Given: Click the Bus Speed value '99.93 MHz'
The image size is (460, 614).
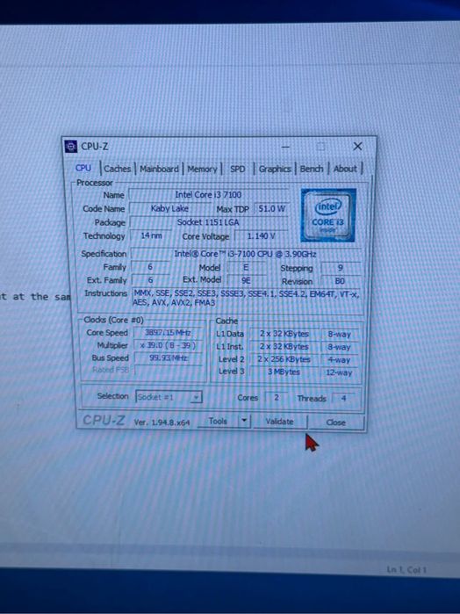Looking at the screenshot, I should pos(169,358).
